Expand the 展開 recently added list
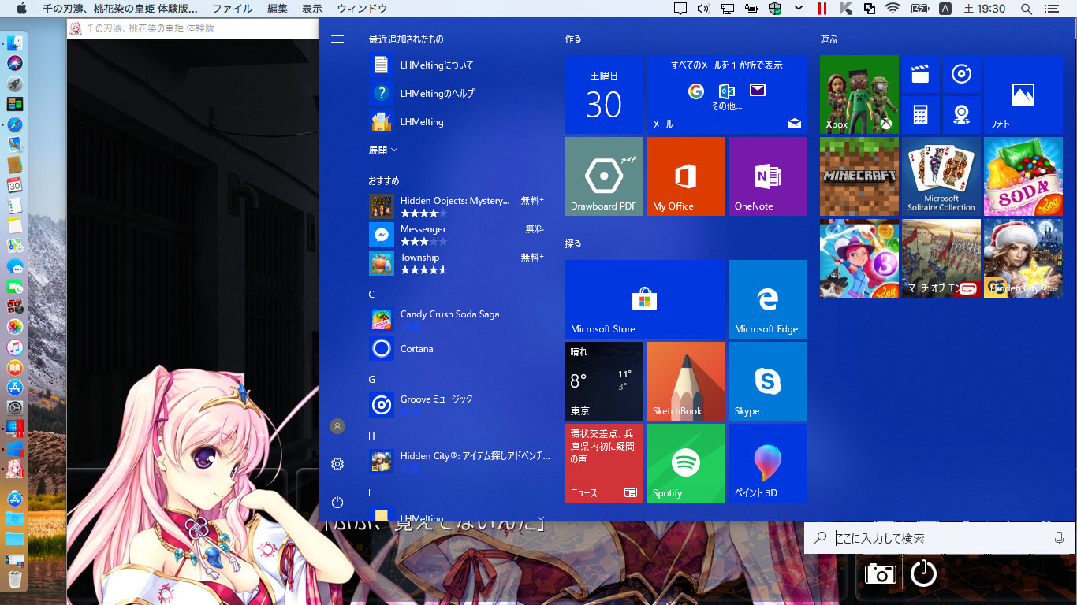 (383, 150)
